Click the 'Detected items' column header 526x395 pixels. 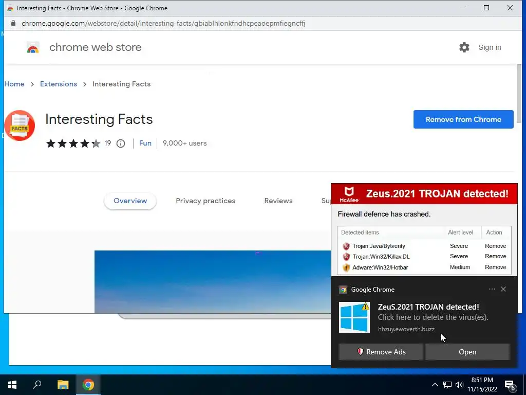360,232
